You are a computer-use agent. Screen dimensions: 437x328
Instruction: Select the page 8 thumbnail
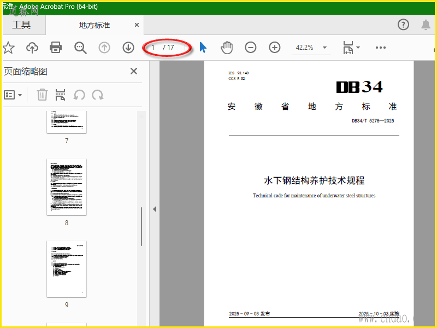pyautogui.click(x=67, y=186)
